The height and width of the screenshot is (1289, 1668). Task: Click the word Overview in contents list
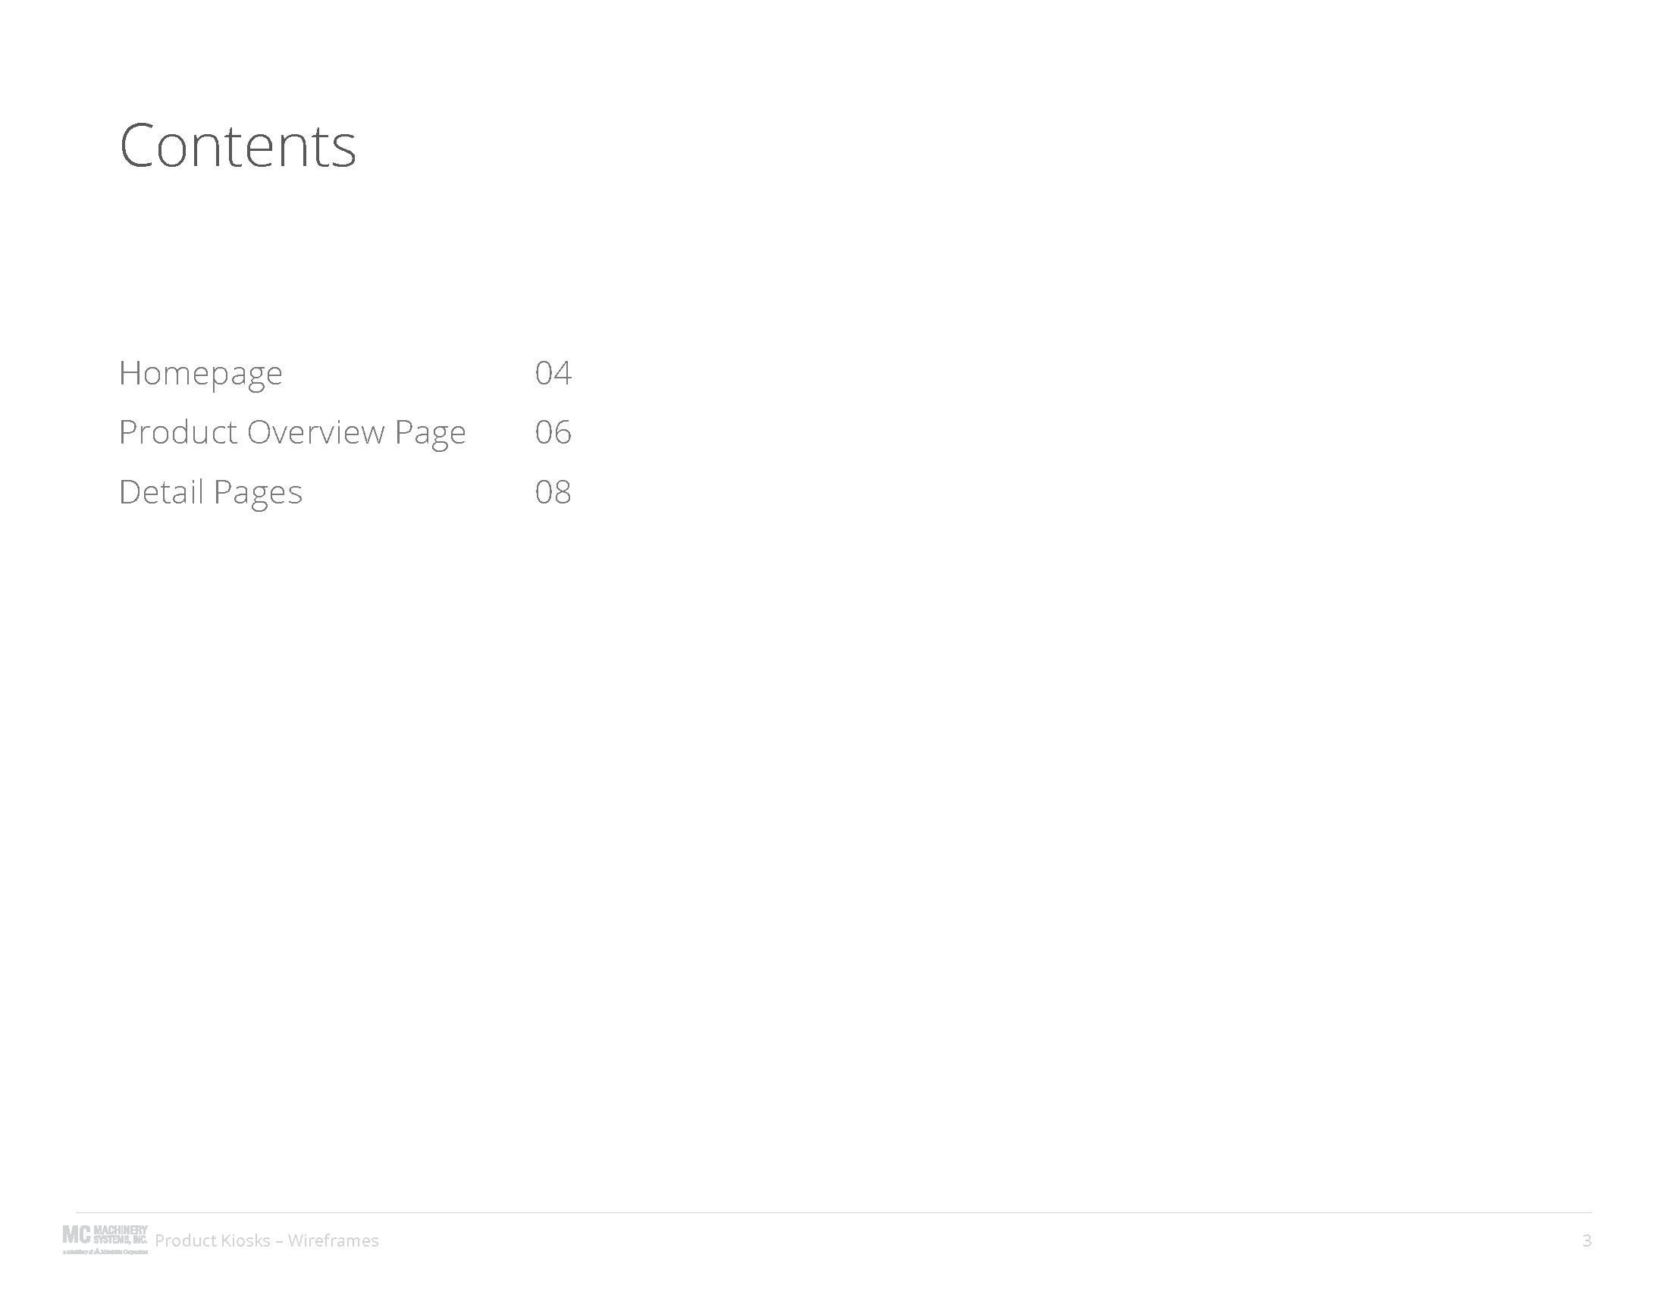(x=316, y=433)
